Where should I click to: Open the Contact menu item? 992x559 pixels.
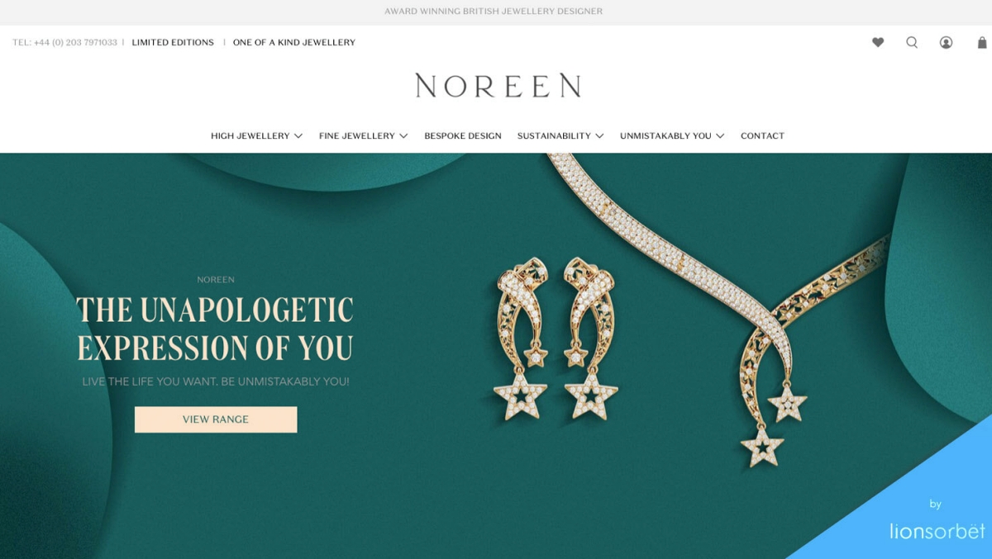[762, 136]
